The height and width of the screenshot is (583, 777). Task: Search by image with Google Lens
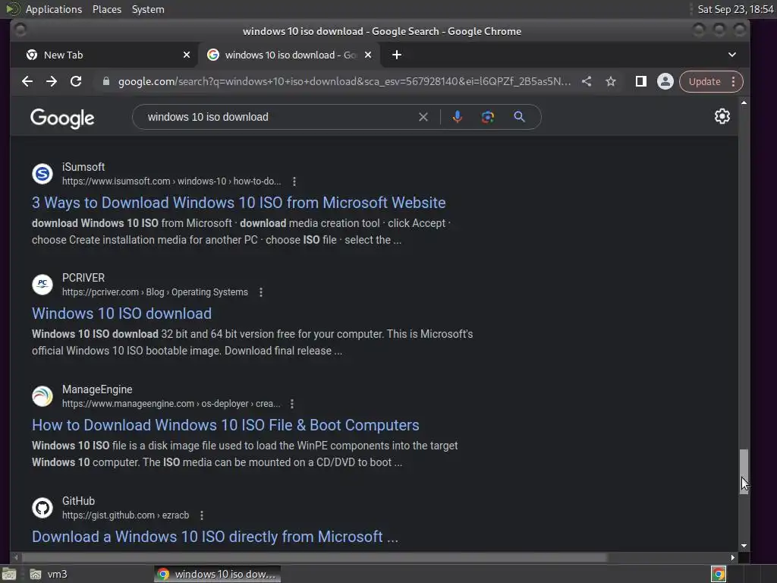click(x=488, y=117)
